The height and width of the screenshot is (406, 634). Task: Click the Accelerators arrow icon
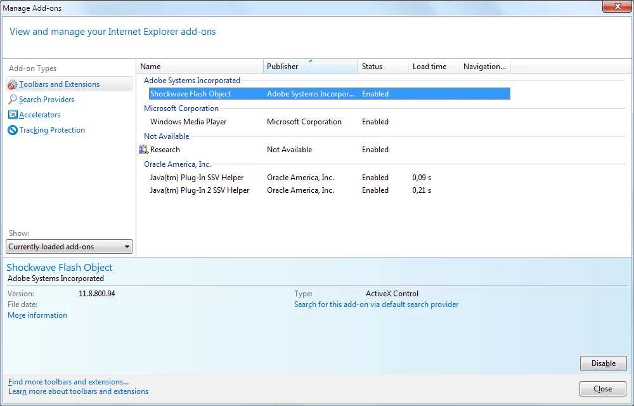13,115
